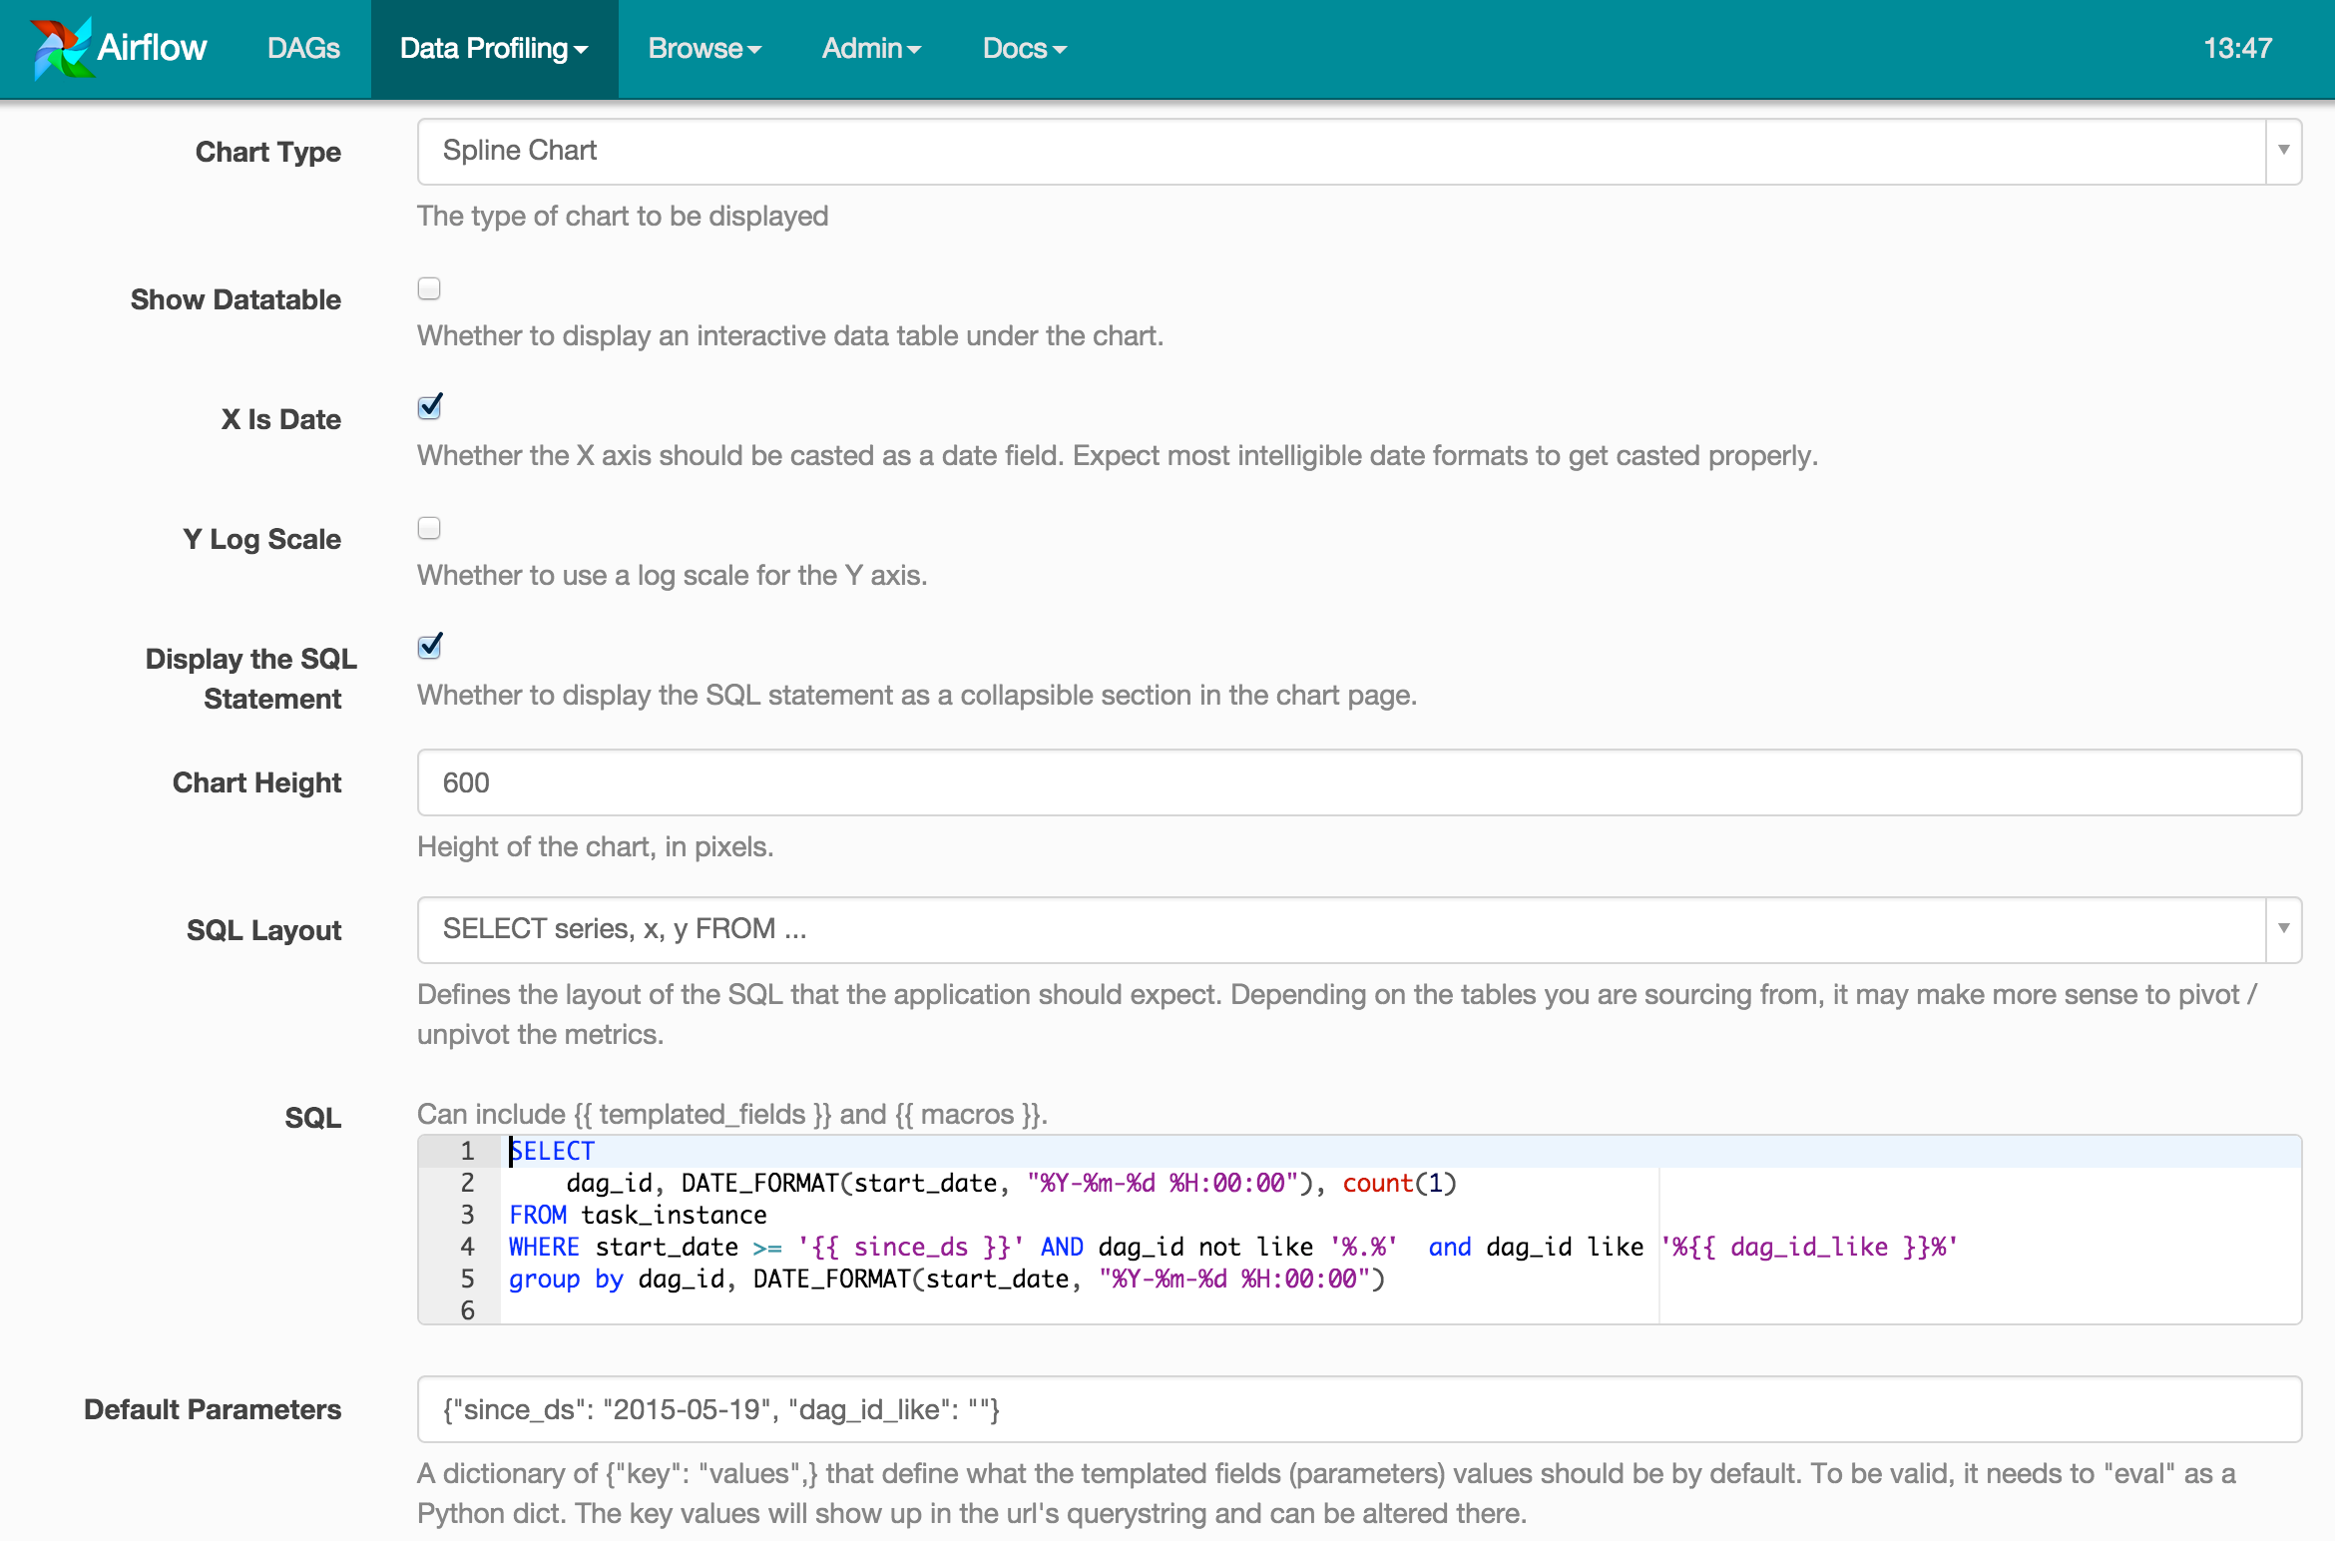Image resolution: width=2335 pixels, height=1541 pixels.
Task: Click the Airflow brand name text
Action: 152,48
